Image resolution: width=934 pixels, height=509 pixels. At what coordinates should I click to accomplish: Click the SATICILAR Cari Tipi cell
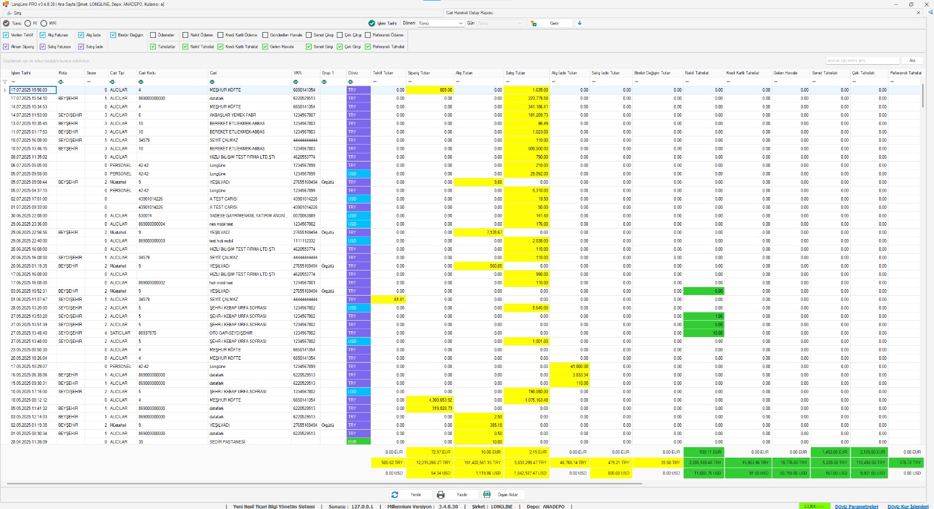pyautogui.click(x=123, y=333)
